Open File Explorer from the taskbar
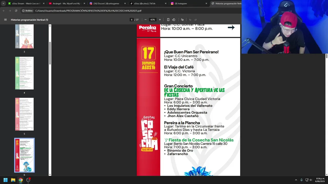The height and width of the screenshot is (184, 328). click(x=13, y=180)
